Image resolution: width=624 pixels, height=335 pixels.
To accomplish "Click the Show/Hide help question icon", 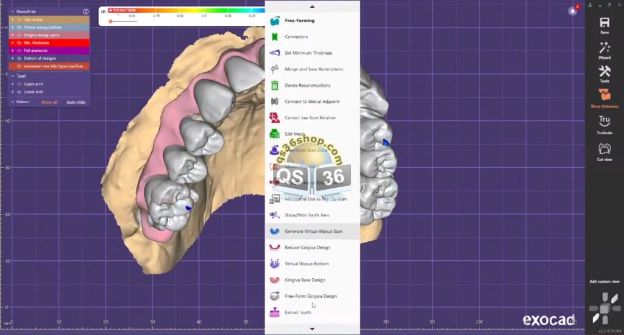I will [85, 12].
